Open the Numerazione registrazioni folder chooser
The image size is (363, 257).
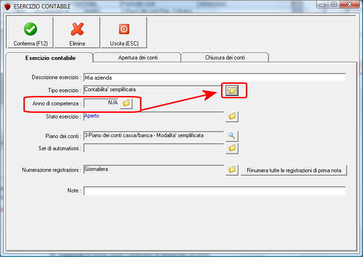pos(232,170)
